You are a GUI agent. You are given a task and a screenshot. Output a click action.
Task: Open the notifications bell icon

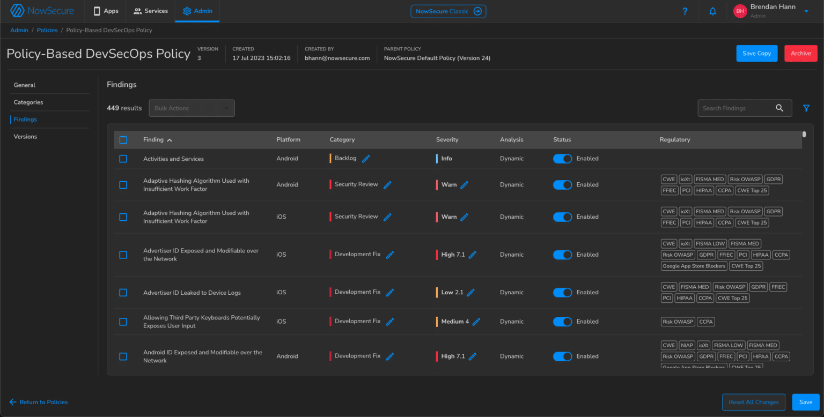pos(713,11)
